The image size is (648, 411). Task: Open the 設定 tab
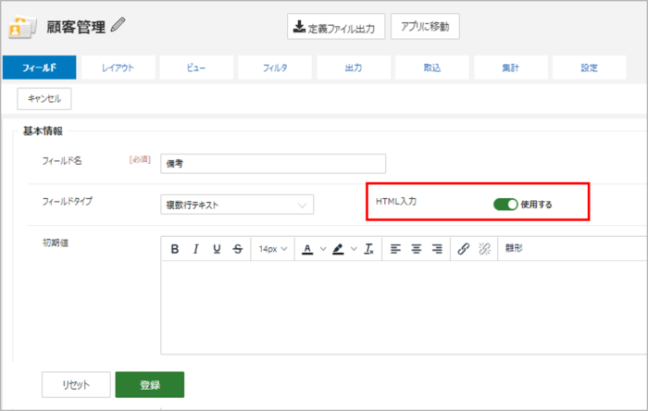click(590, 68)
